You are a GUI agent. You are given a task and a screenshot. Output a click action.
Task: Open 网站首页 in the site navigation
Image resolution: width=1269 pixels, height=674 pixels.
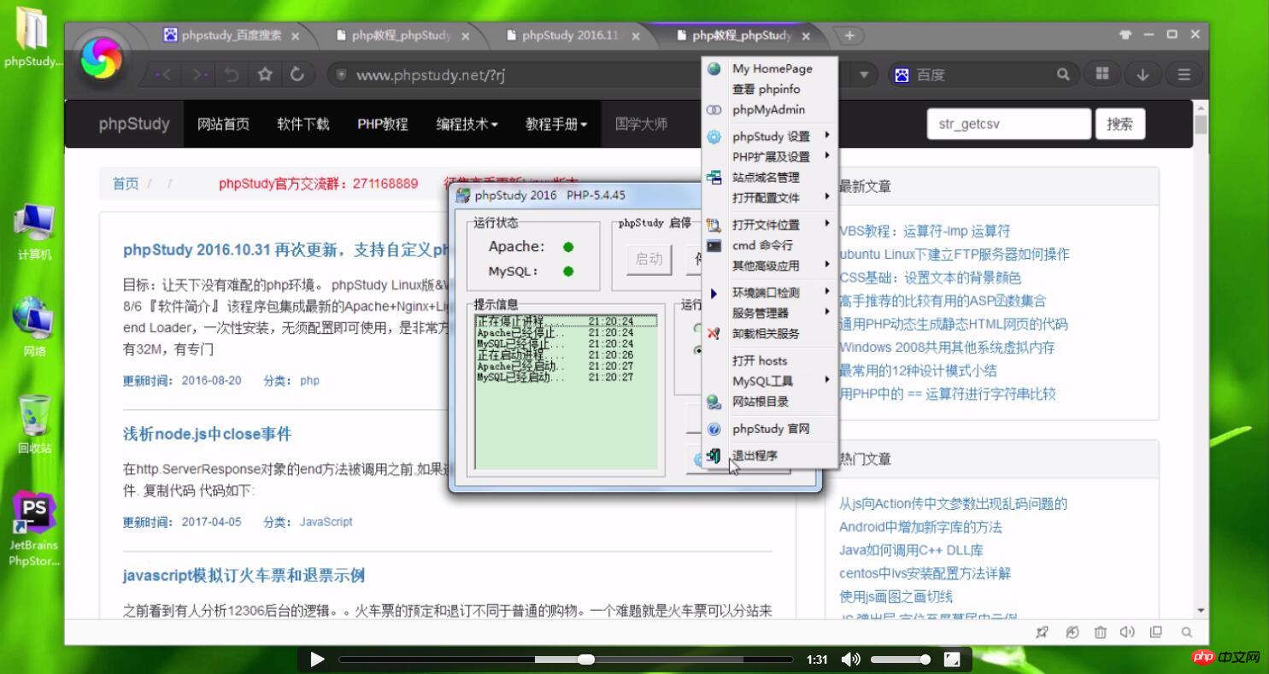(223, 124)
